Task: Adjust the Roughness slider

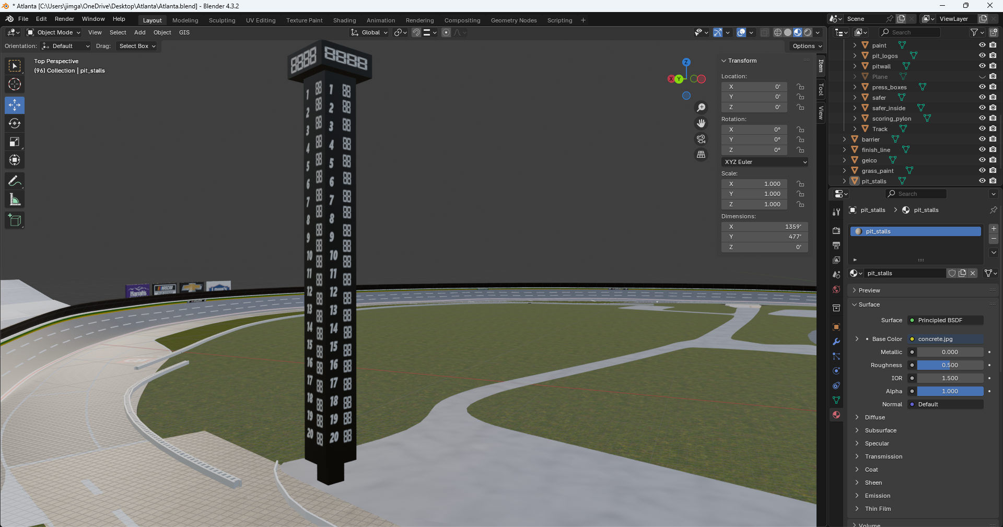Action: pos(950,365)
